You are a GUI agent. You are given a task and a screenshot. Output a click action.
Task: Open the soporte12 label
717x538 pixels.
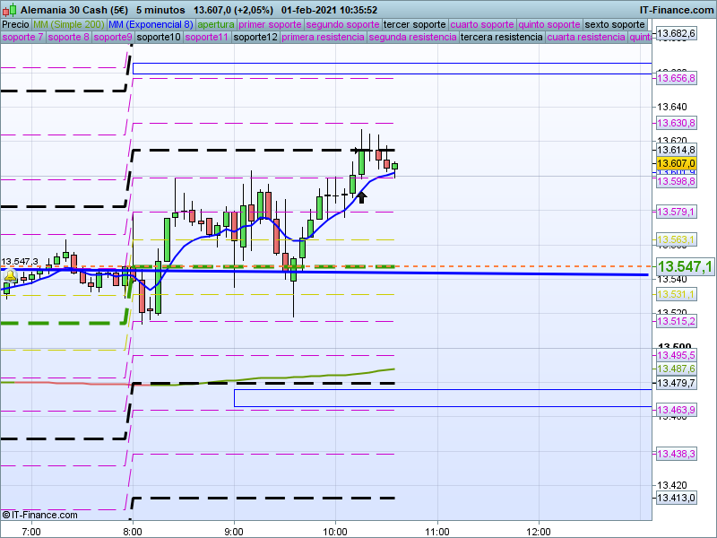(x=255, y=37)
